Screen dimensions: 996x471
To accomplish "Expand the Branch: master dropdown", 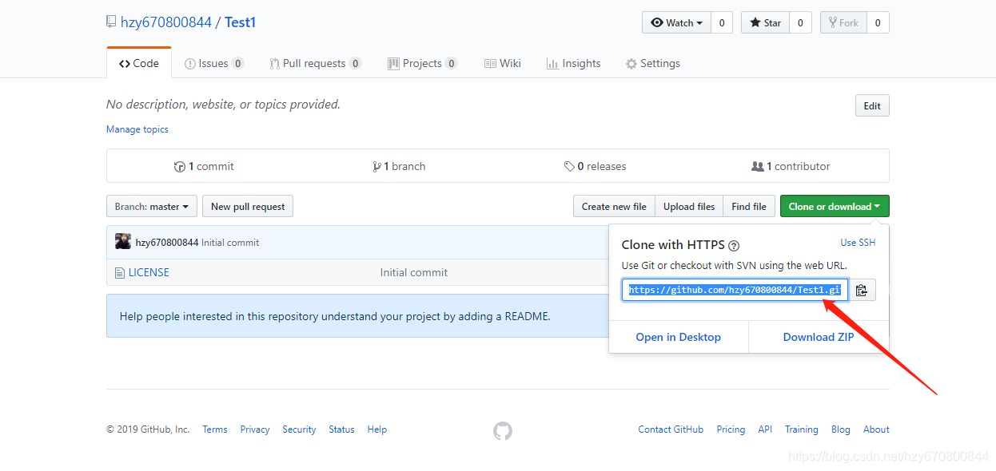I will pos(152,206).
